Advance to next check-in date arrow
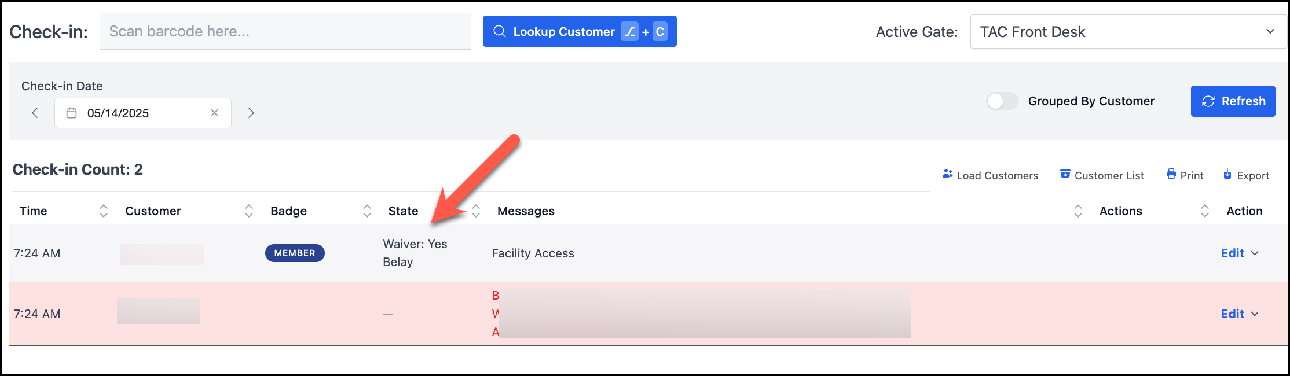This screenshot has height=376, width=1290. tap(251, 113)
